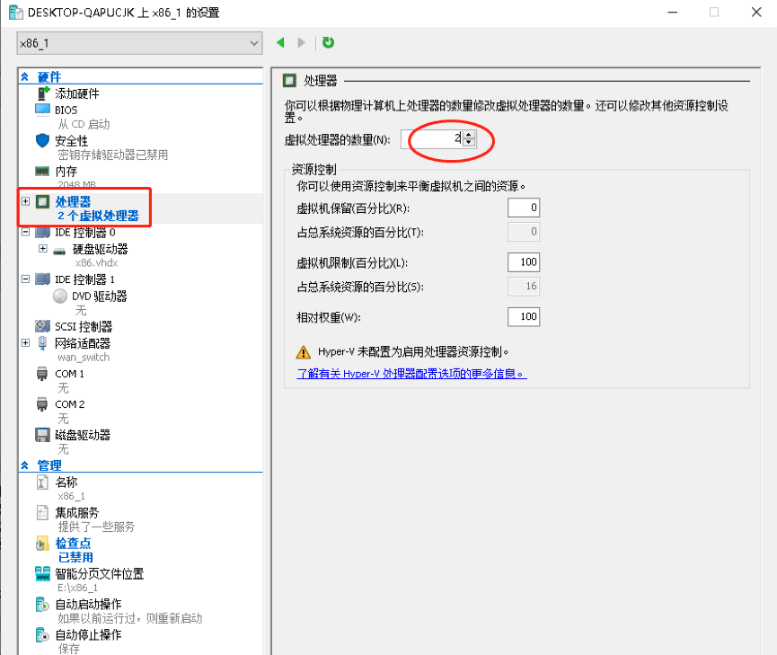The image size is (777, 655).
Task: Click the 相对权重 input field
Action: 524,316
